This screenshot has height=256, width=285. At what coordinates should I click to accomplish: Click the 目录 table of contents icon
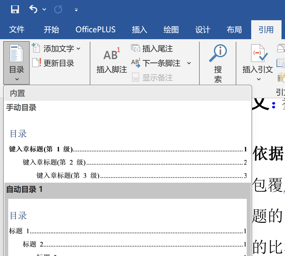point(16,53)
